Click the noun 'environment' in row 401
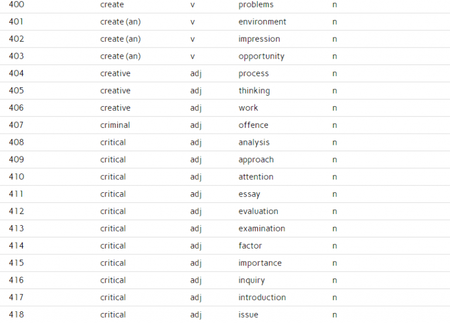Image resolution: width=450 pixels, height=323 pixels. pyautogui.click(x=262, y=22)
